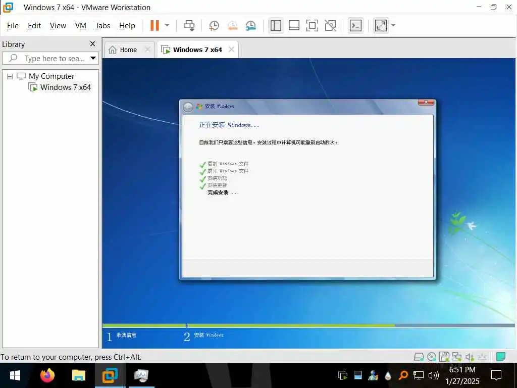The image size is (517, 388).
Task: Open the Windows notification center
Action: click(496, 375)
